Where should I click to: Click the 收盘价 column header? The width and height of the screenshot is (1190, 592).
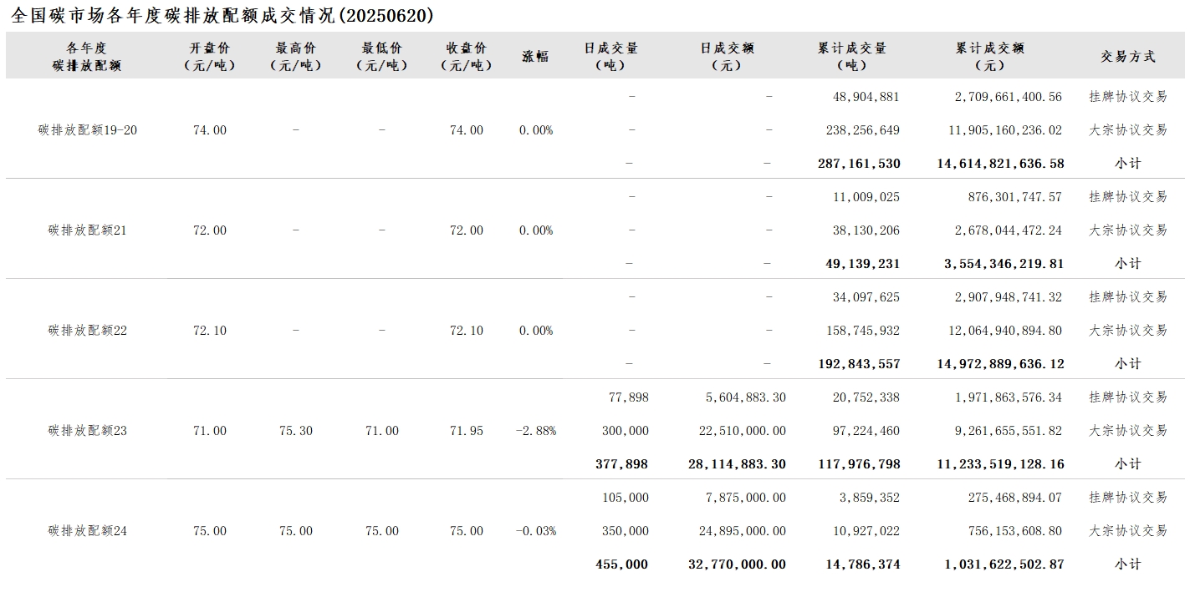tap(466, 57)
